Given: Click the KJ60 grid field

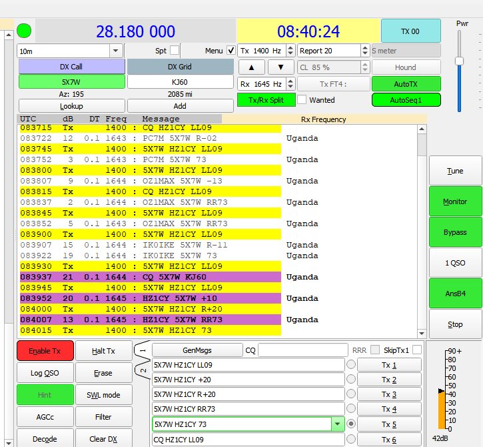Looking at the screenshot, I should point(180,82).
